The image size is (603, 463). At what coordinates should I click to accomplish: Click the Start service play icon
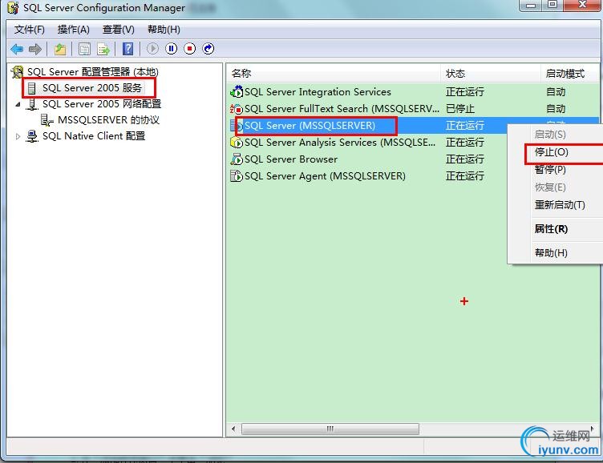pos(152,48)
